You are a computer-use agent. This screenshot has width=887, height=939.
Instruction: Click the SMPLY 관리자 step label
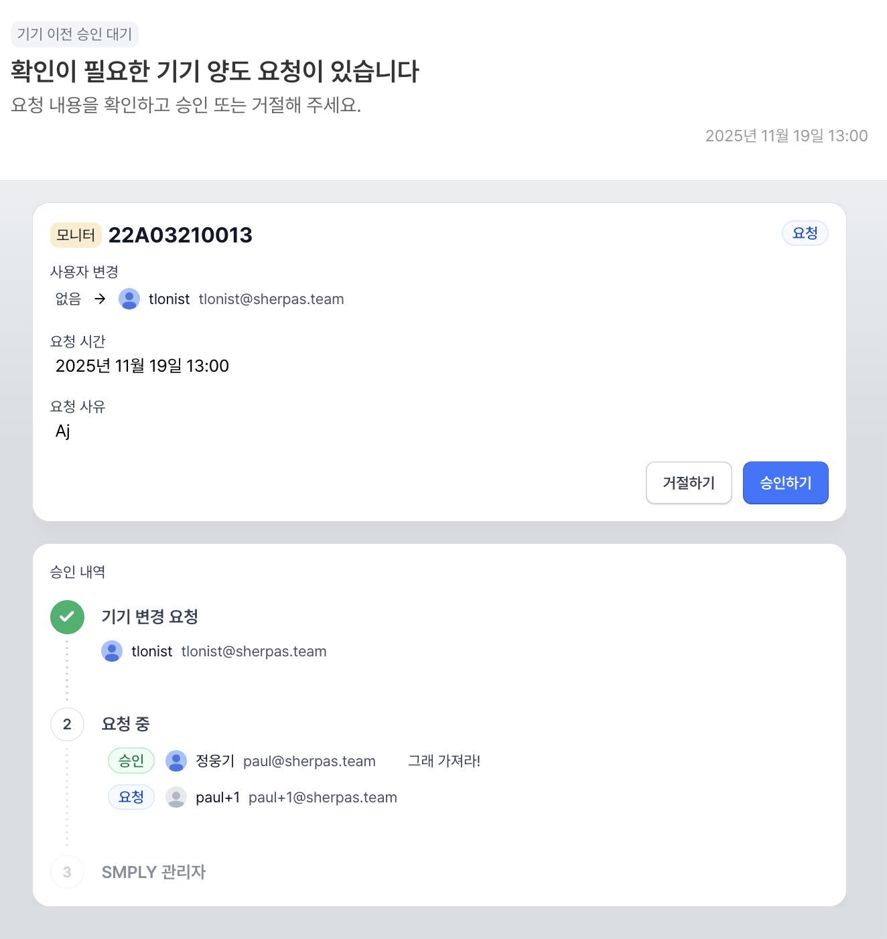[153, 872]
